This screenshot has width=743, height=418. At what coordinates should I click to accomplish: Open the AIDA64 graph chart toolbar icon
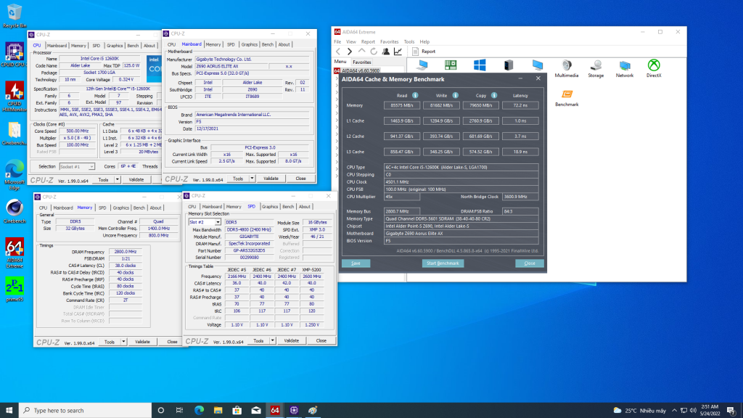pos(398,52)
